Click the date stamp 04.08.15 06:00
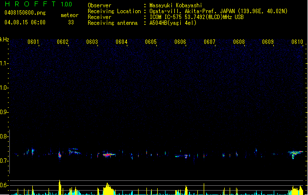Image resolution: width=308 pixels, height=195 pixels. coord(25,22)
